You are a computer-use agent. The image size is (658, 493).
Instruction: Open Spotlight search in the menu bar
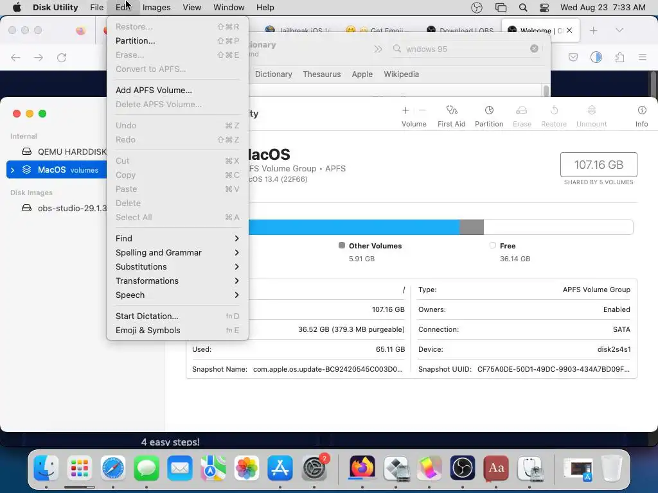523,8
